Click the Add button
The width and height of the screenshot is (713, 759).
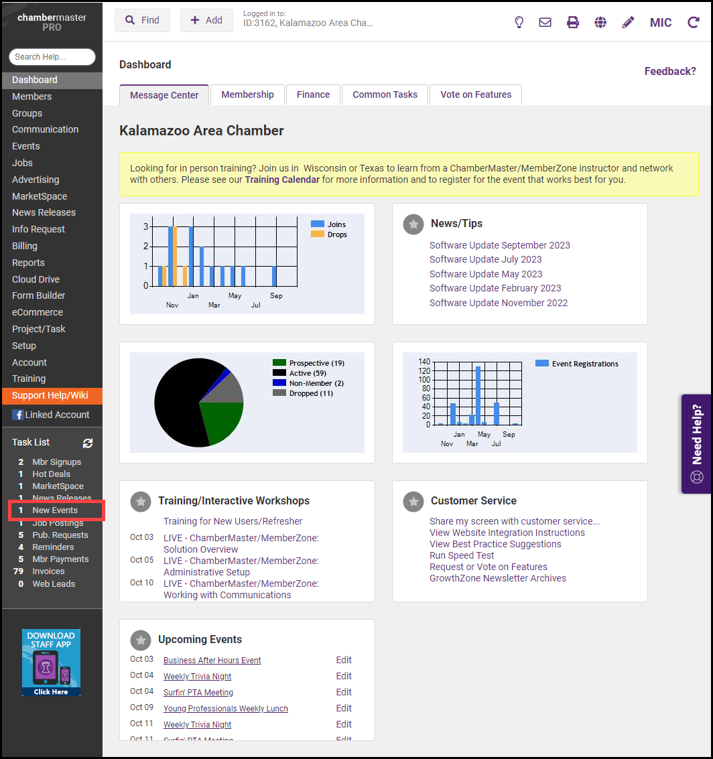(206, 20)
